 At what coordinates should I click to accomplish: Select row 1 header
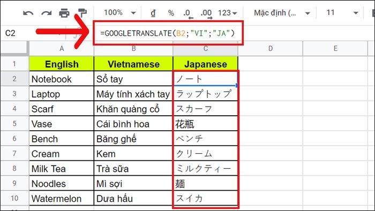click(14, 64)
